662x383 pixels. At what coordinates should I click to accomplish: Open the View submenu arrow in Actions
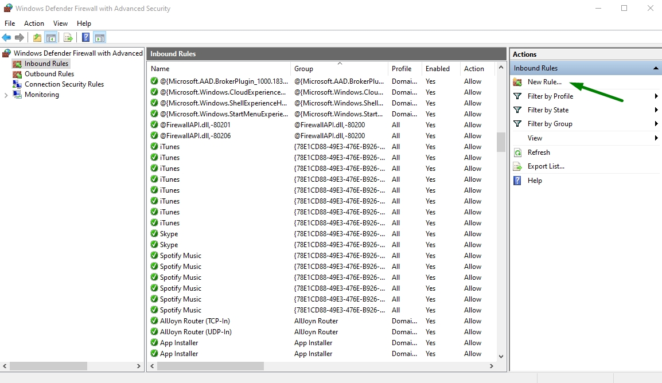[x=656, y=138]
